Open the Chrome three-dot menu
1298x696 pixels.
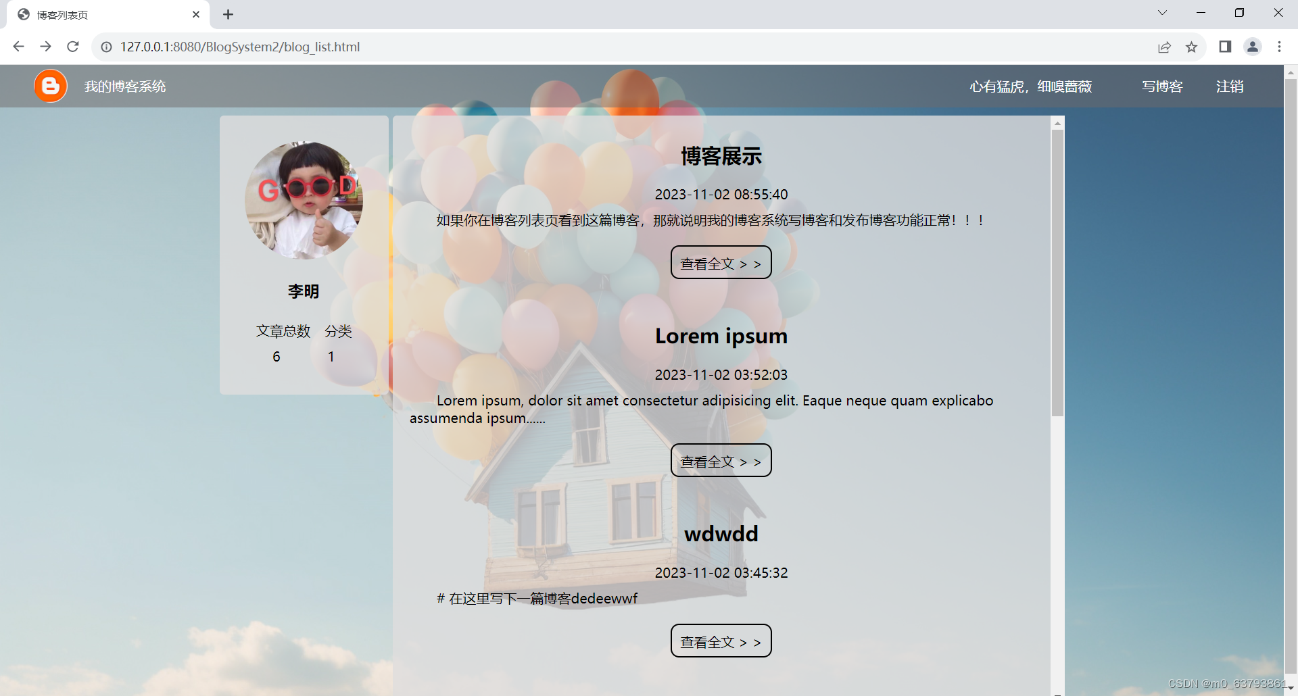[1279, 47]
